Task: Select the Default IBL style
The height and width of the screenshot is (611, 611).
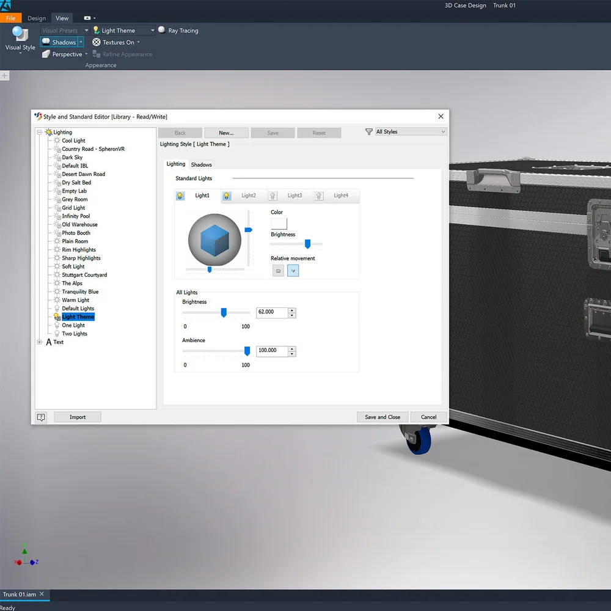Action: (75, 166)
